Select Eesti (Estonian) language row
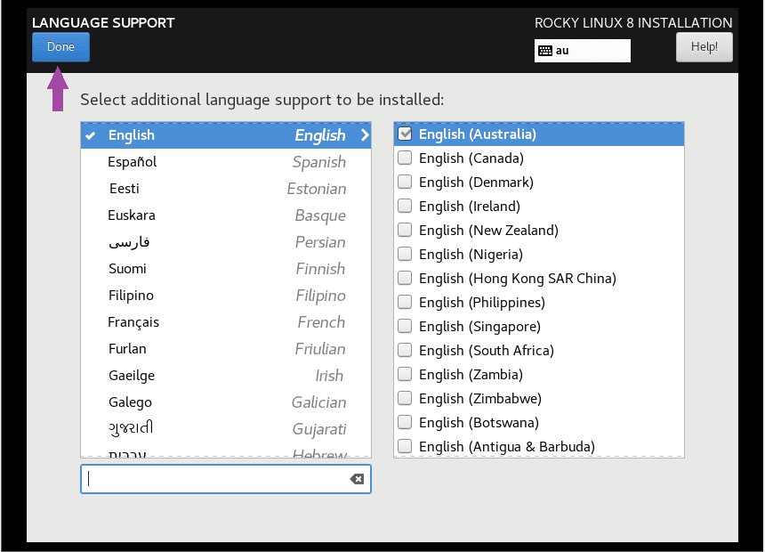 point(226,189)
